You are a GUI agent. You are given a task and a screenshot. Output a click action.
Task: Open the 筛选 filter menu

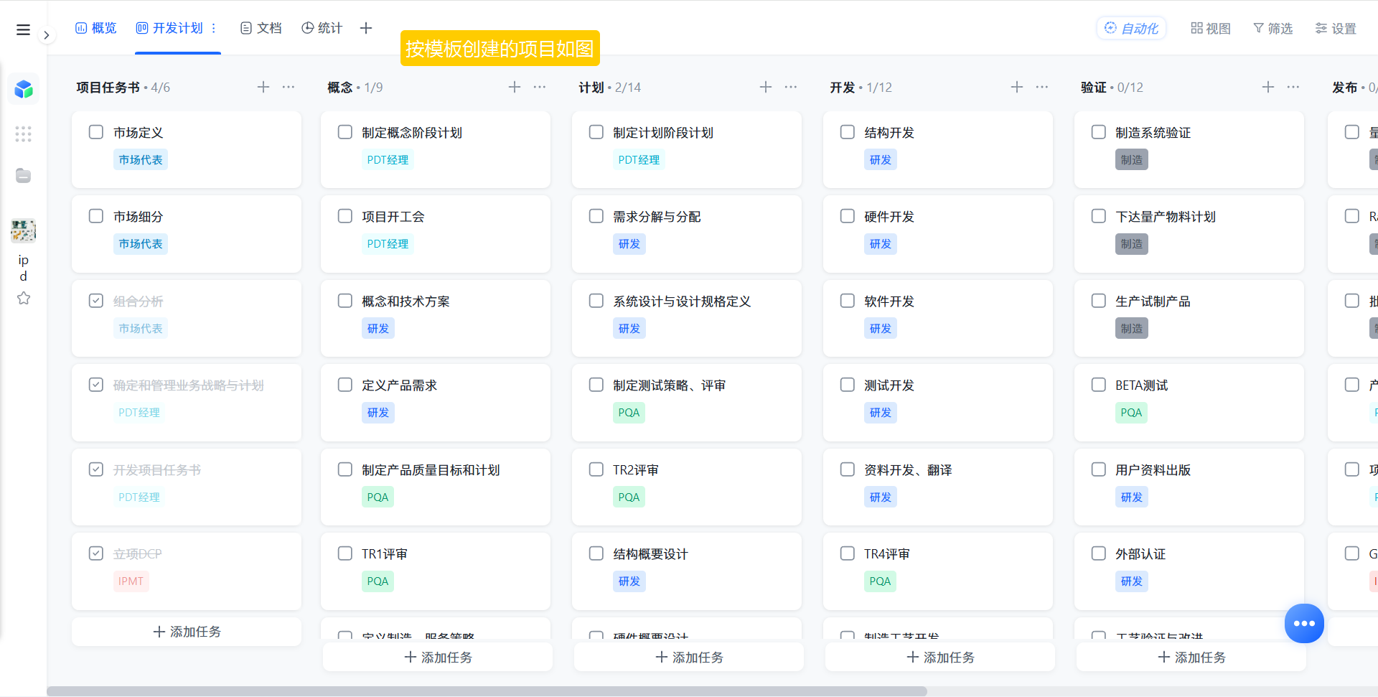1273,28
